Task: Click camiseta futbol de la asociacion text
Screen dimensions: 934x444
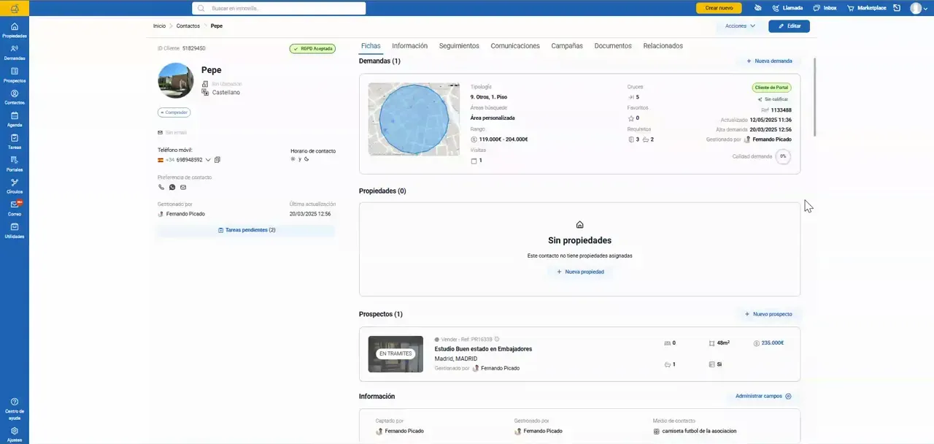Action: pos(699,431)
